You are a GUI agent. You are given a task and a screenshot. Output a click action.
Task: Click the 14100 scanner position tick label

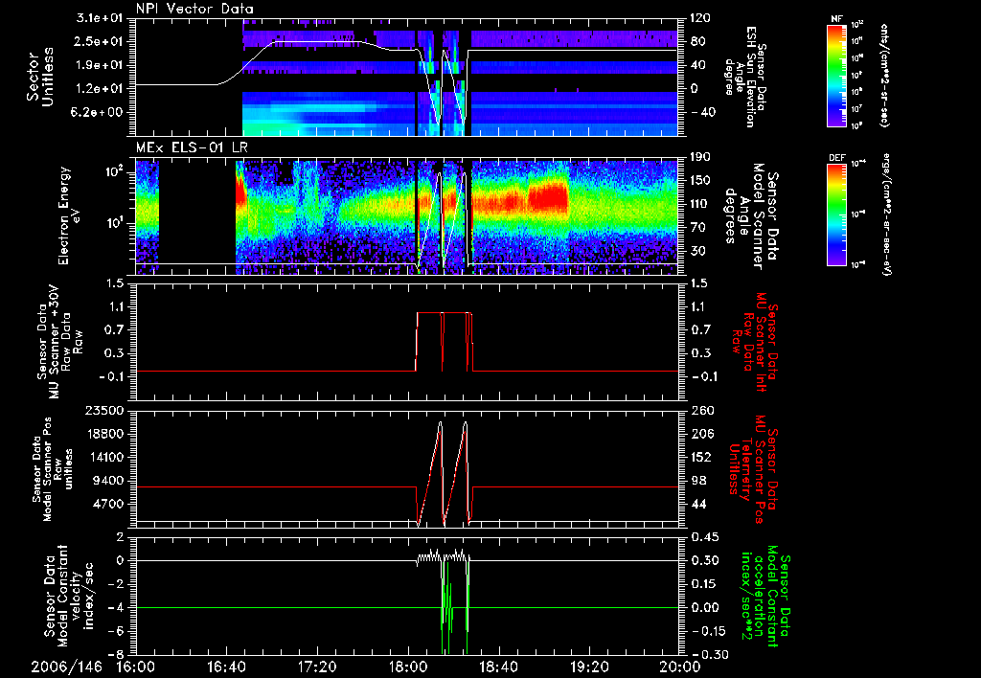pos(104,457)
